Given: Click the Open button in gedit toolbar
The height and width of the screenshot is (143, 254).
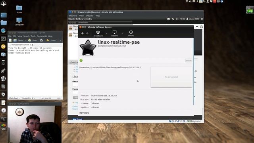Looking at the screenshot, I should click(x=19, y=40).
